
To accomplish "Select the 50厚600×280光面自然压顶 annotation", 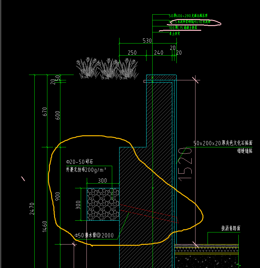I will pos(188,16).
